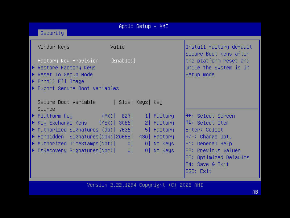Image resolution: width=290 pixels, height=218 pixels.
Task: Open OsRecovery Signatures(dbr) entry
Action: pyautogui.click(x=106, y=150)
